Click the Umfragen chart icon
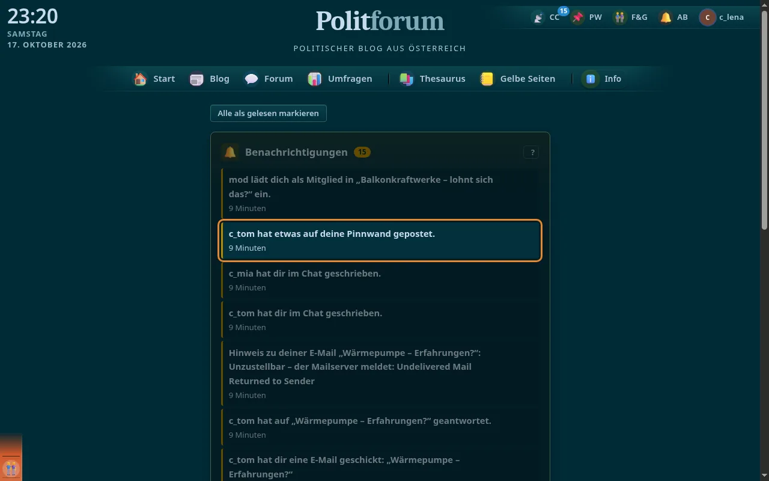The height and width of the screenshot is (481, 769). (315, 79)
